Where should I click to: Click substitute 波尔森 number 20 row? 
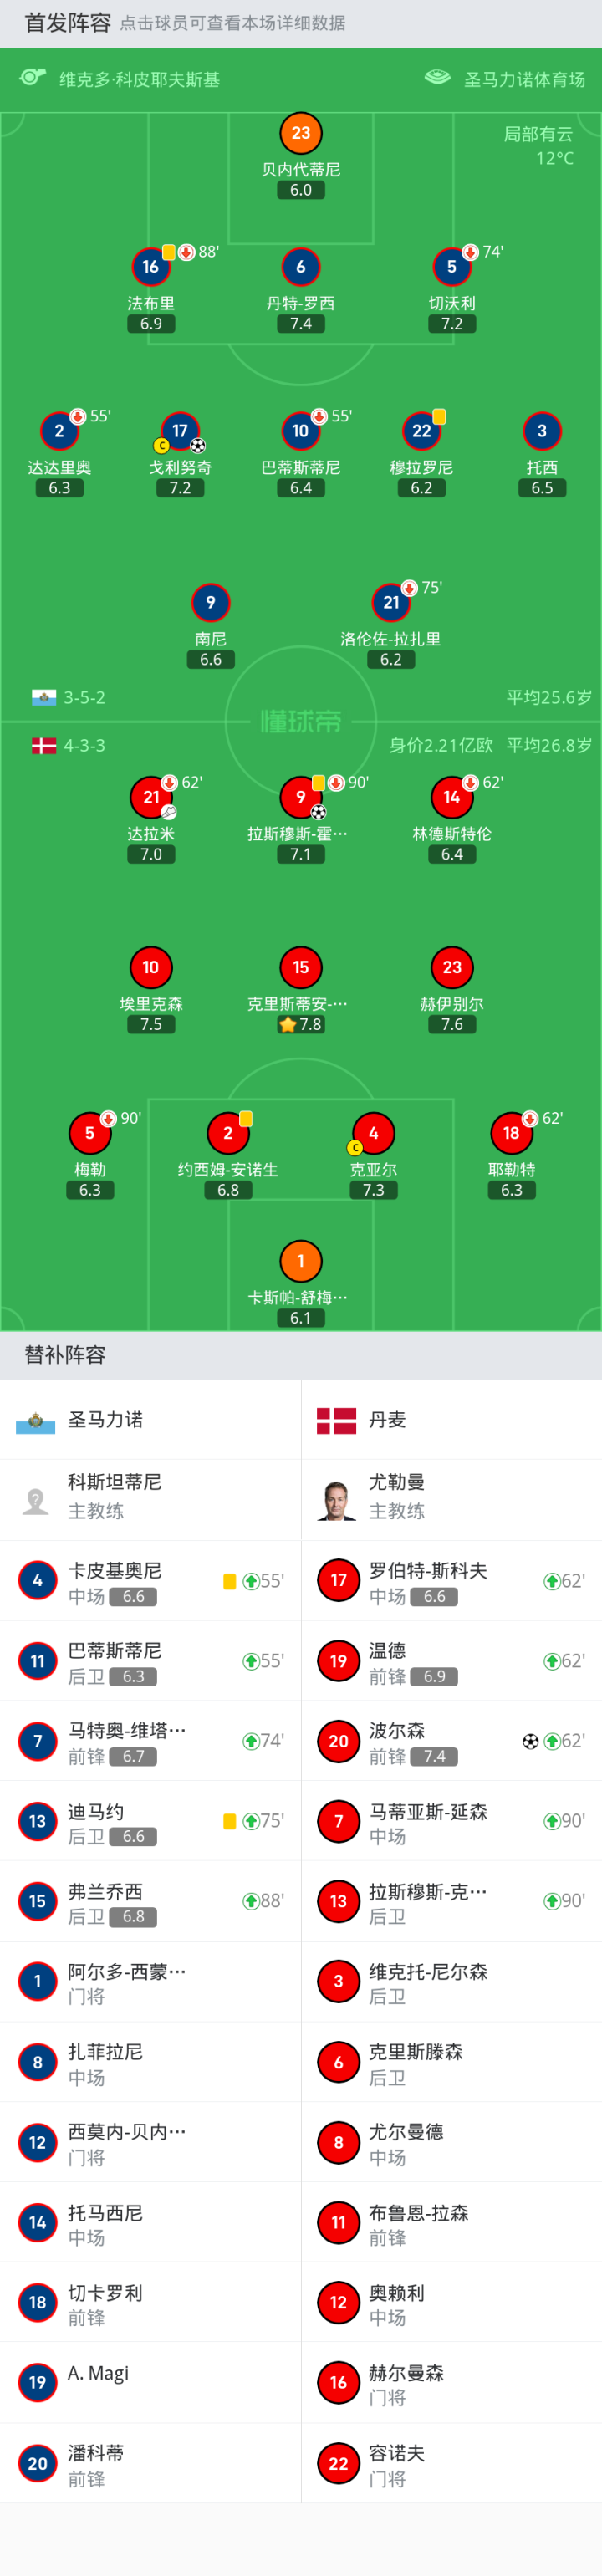(x=450, y=1741)
